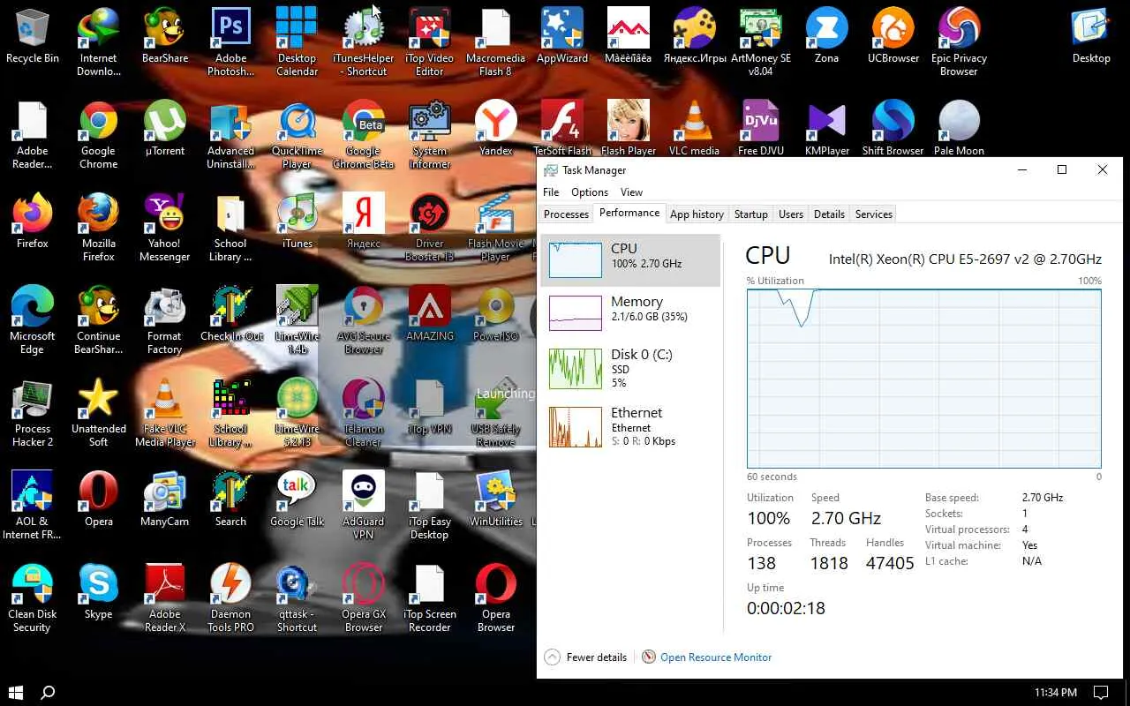1130x706 pixels.
Task: Click the taskbar clock showing 11:34 PM
Action: (x=1056, y=693)
